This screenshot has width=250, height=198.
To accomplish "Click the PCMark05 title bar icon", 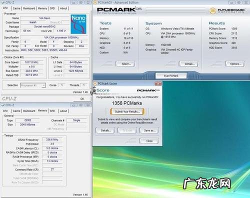I will 95,2.
